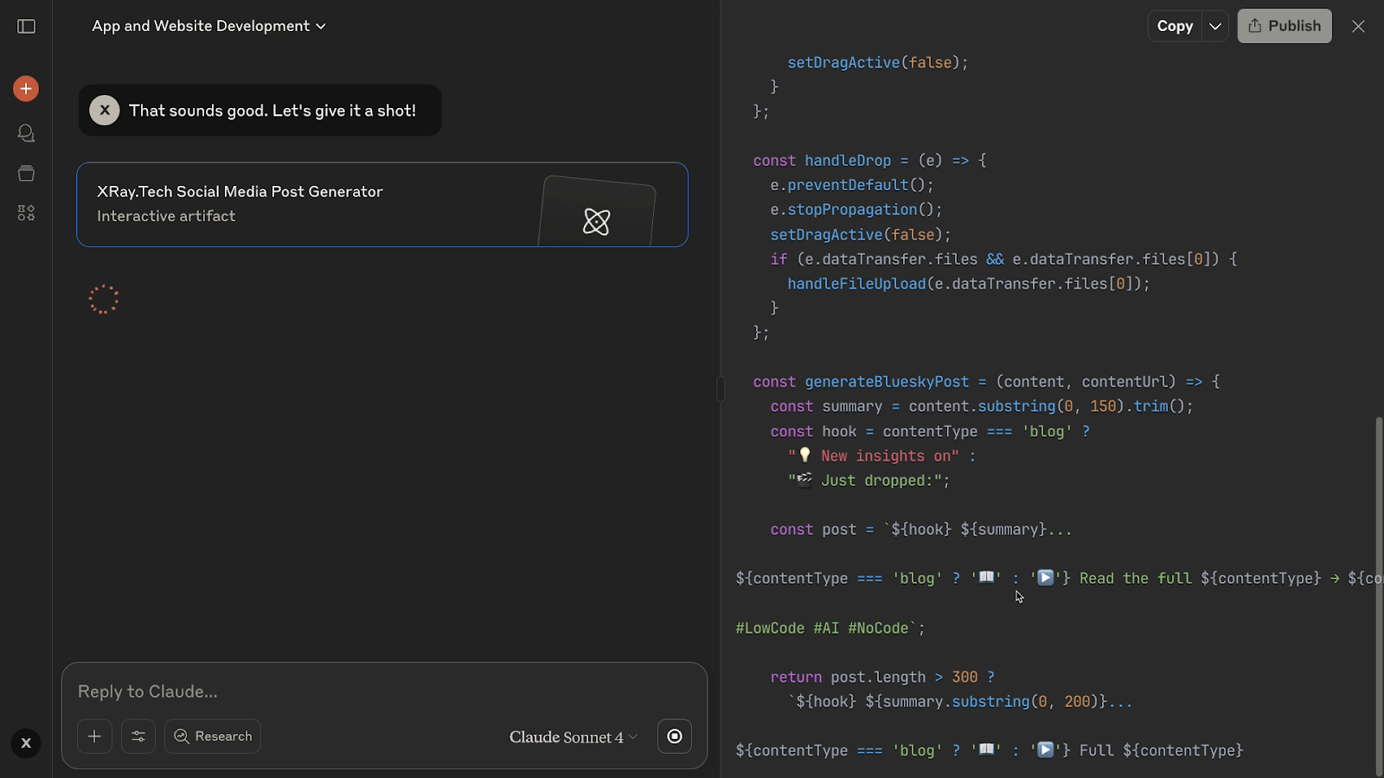Click the panel divider resize handle

coord(720,389)
